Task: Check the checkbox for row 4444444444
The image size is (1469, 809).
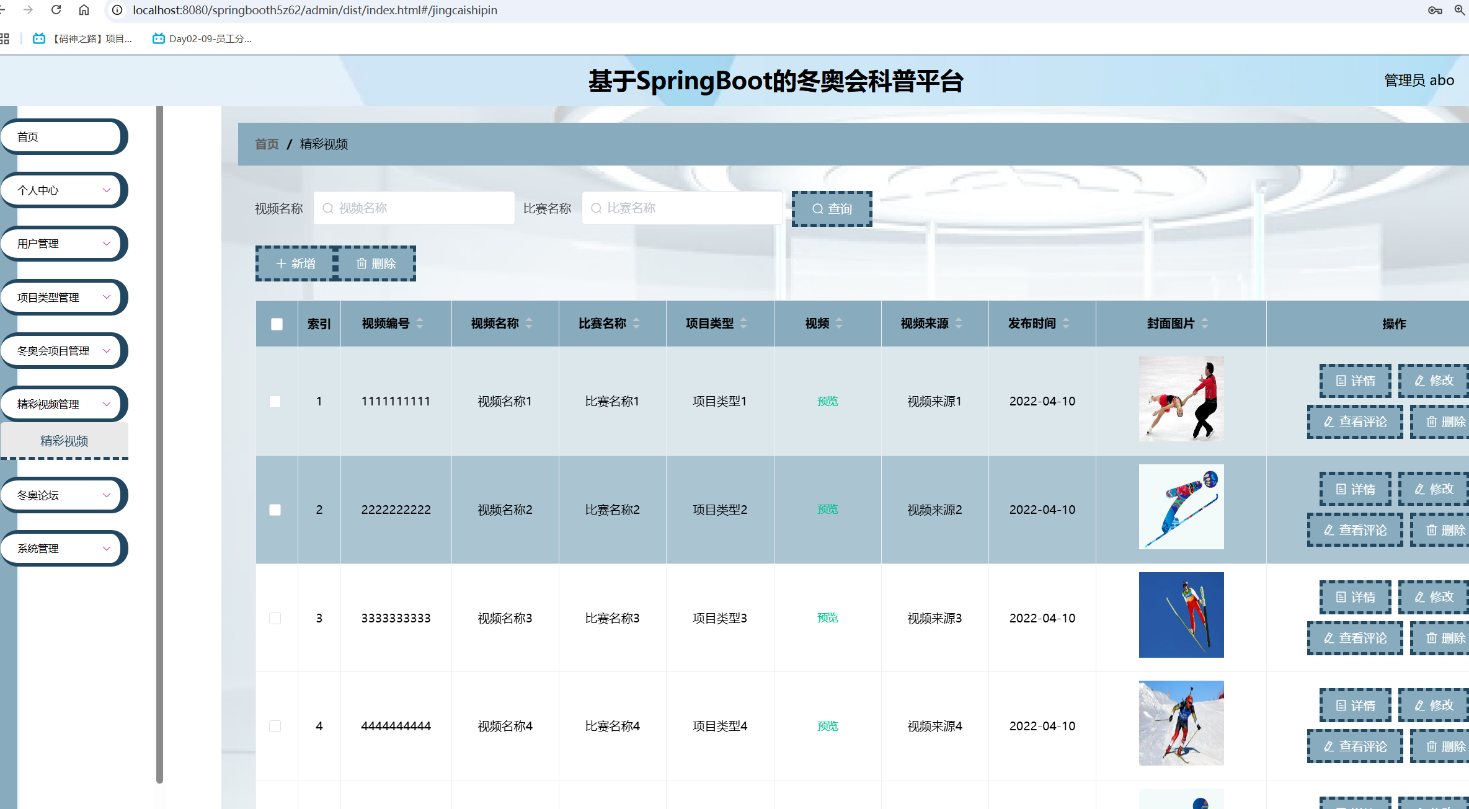Action: (275, 726)
